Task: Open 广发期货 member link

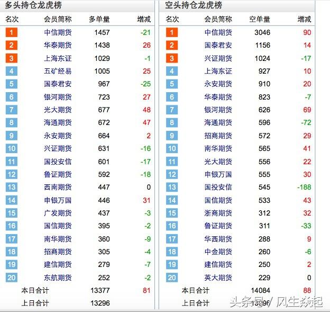Action: (x=58, y=213)
